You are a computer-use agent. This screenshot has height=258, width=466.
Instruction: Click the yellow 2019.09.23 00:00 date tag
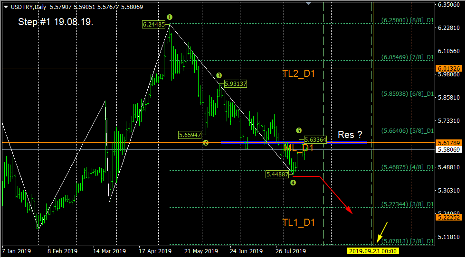click(x=373, y=251)
